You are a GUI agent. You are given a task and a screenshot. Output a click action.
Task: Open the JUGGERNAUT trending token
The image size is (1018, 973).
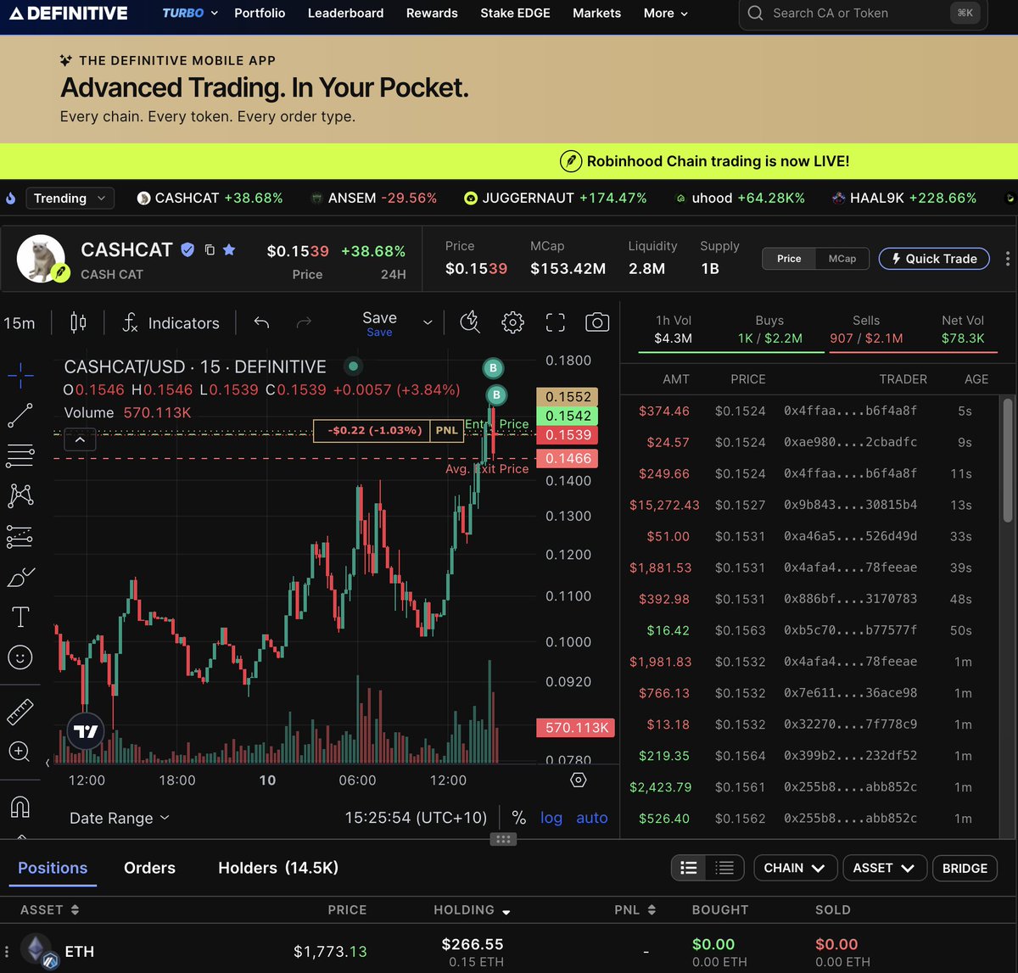point(555,199)
